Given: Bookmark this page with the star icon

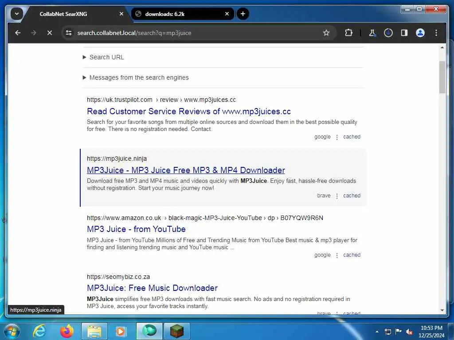Looking at the screenshot, I should click(x=326, y=33).
